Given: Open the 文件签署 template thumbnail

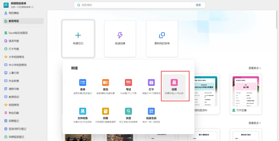Looking at the screenshot, I should tap(246, 94).
